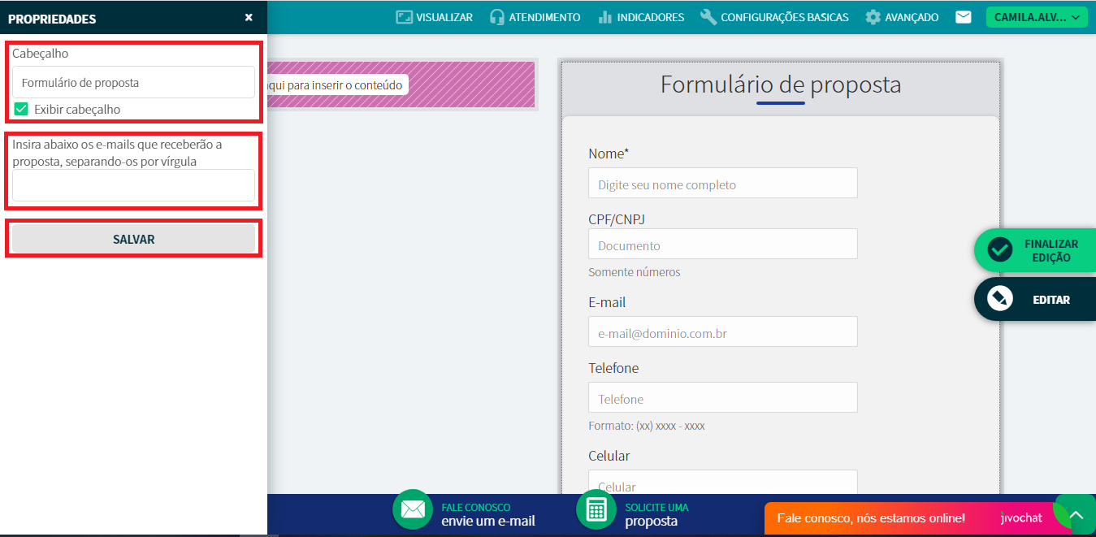Expand the jivochat widget with the up chevron

point(1076,516)
